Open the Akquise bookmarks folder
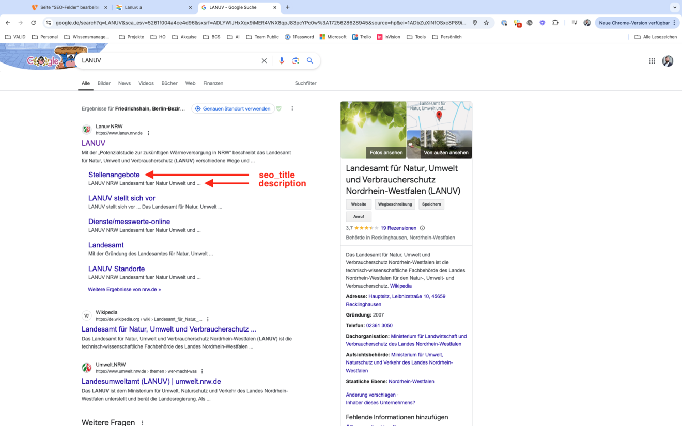682x426 pixels. click(x=184, y=37)
